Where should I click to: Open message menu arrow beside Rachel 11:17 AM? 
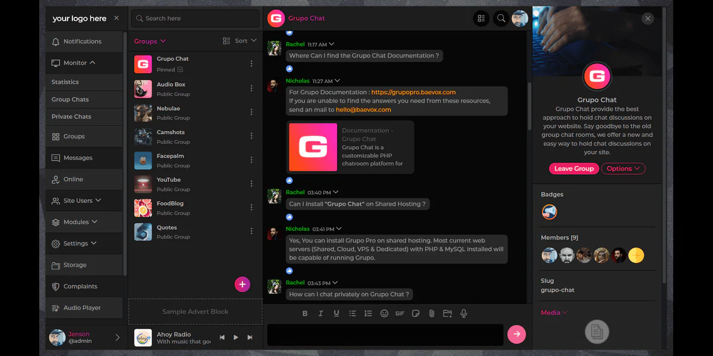pyautogui.click(x=332, y=44)
